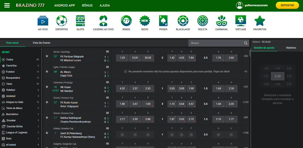Expand +0 markets for AL Masry match
This screenshot has width=303, height=148.
245,71
